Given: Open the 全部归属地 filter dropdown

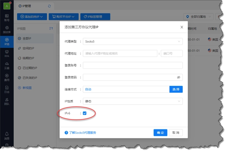Looking at the screenshot, I should 198,17.
